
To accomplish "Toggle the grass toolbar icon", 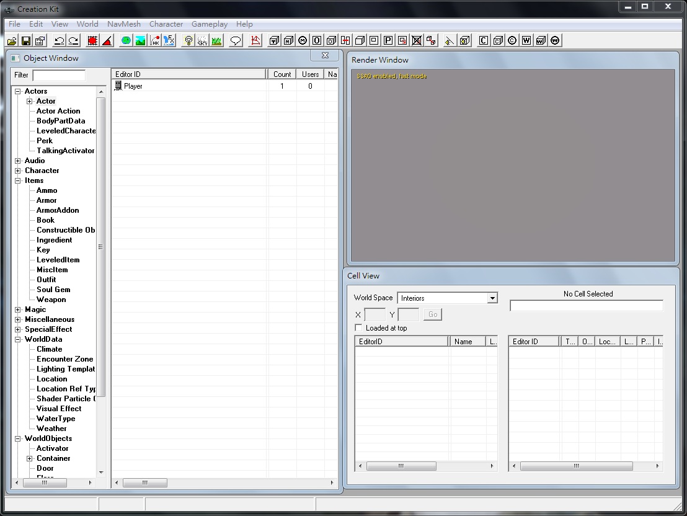I will pyautogui.click(x=216, y=41).
